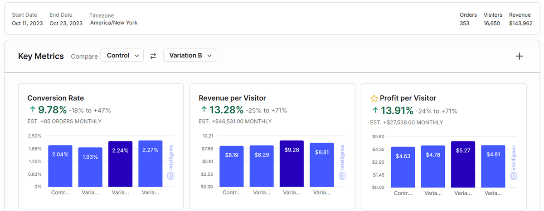Click the dark $9.28 revenue bar
The image size is (544, 211).
pyautogui.click(x=291, y=164)
